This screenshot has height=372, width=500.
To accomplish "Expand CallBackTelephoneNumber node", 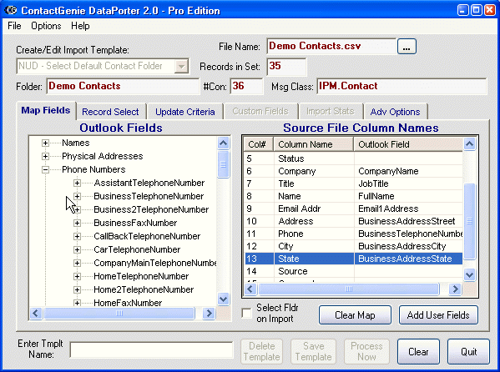I will (x=77, y=236).
